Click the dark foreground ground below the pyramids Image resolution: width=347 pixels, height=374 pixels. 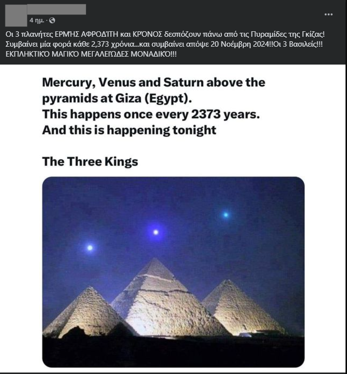(x=173, y=352)
